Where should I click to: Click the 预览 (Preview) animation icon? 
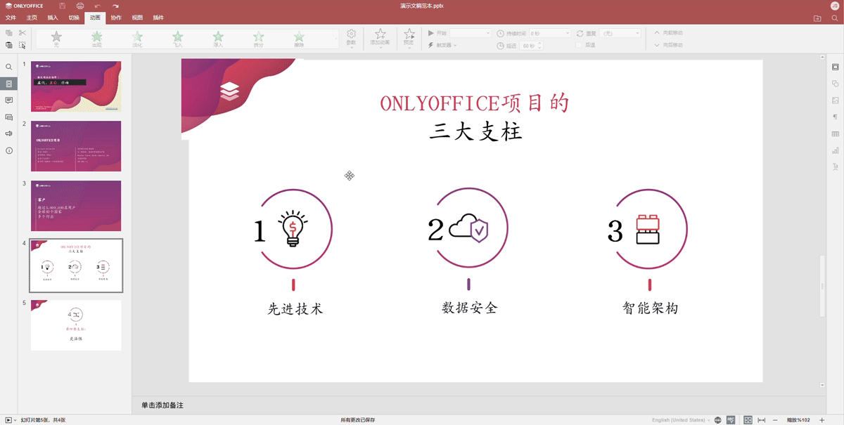pyautogui.click(x=410, y=35)
